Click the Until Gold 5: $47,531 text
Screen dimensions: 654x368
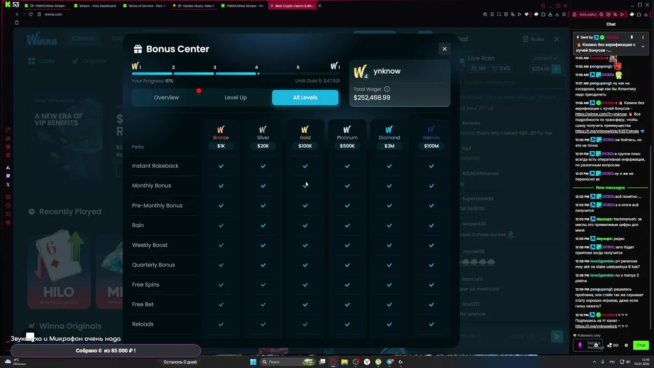(317, 81)
